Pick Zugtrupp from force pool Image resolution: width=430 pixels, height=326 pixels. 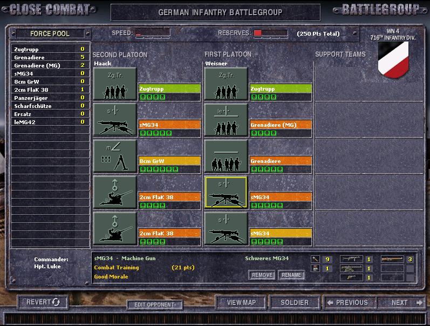50,49
